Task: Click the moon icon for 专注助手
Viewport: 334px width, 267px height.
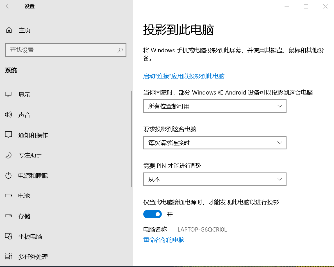Action: point(8,155)
